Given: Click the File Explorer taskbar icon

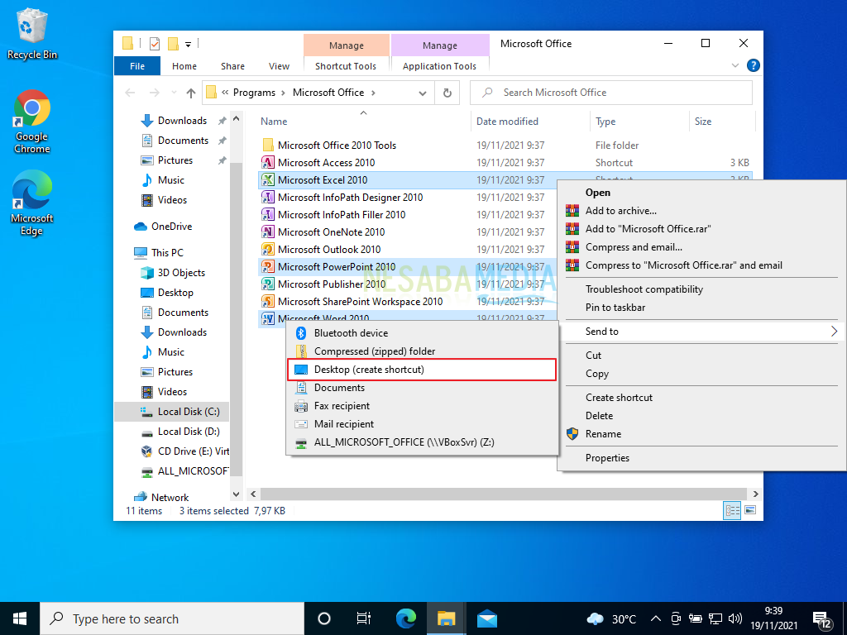Looking at the screenshot, I should pos(446,618).
